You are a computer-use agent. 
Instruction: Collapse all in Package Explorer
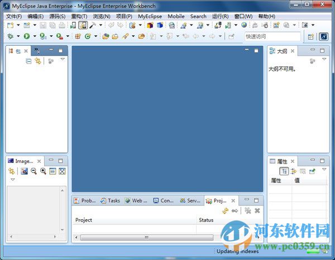tap(28, 61)
